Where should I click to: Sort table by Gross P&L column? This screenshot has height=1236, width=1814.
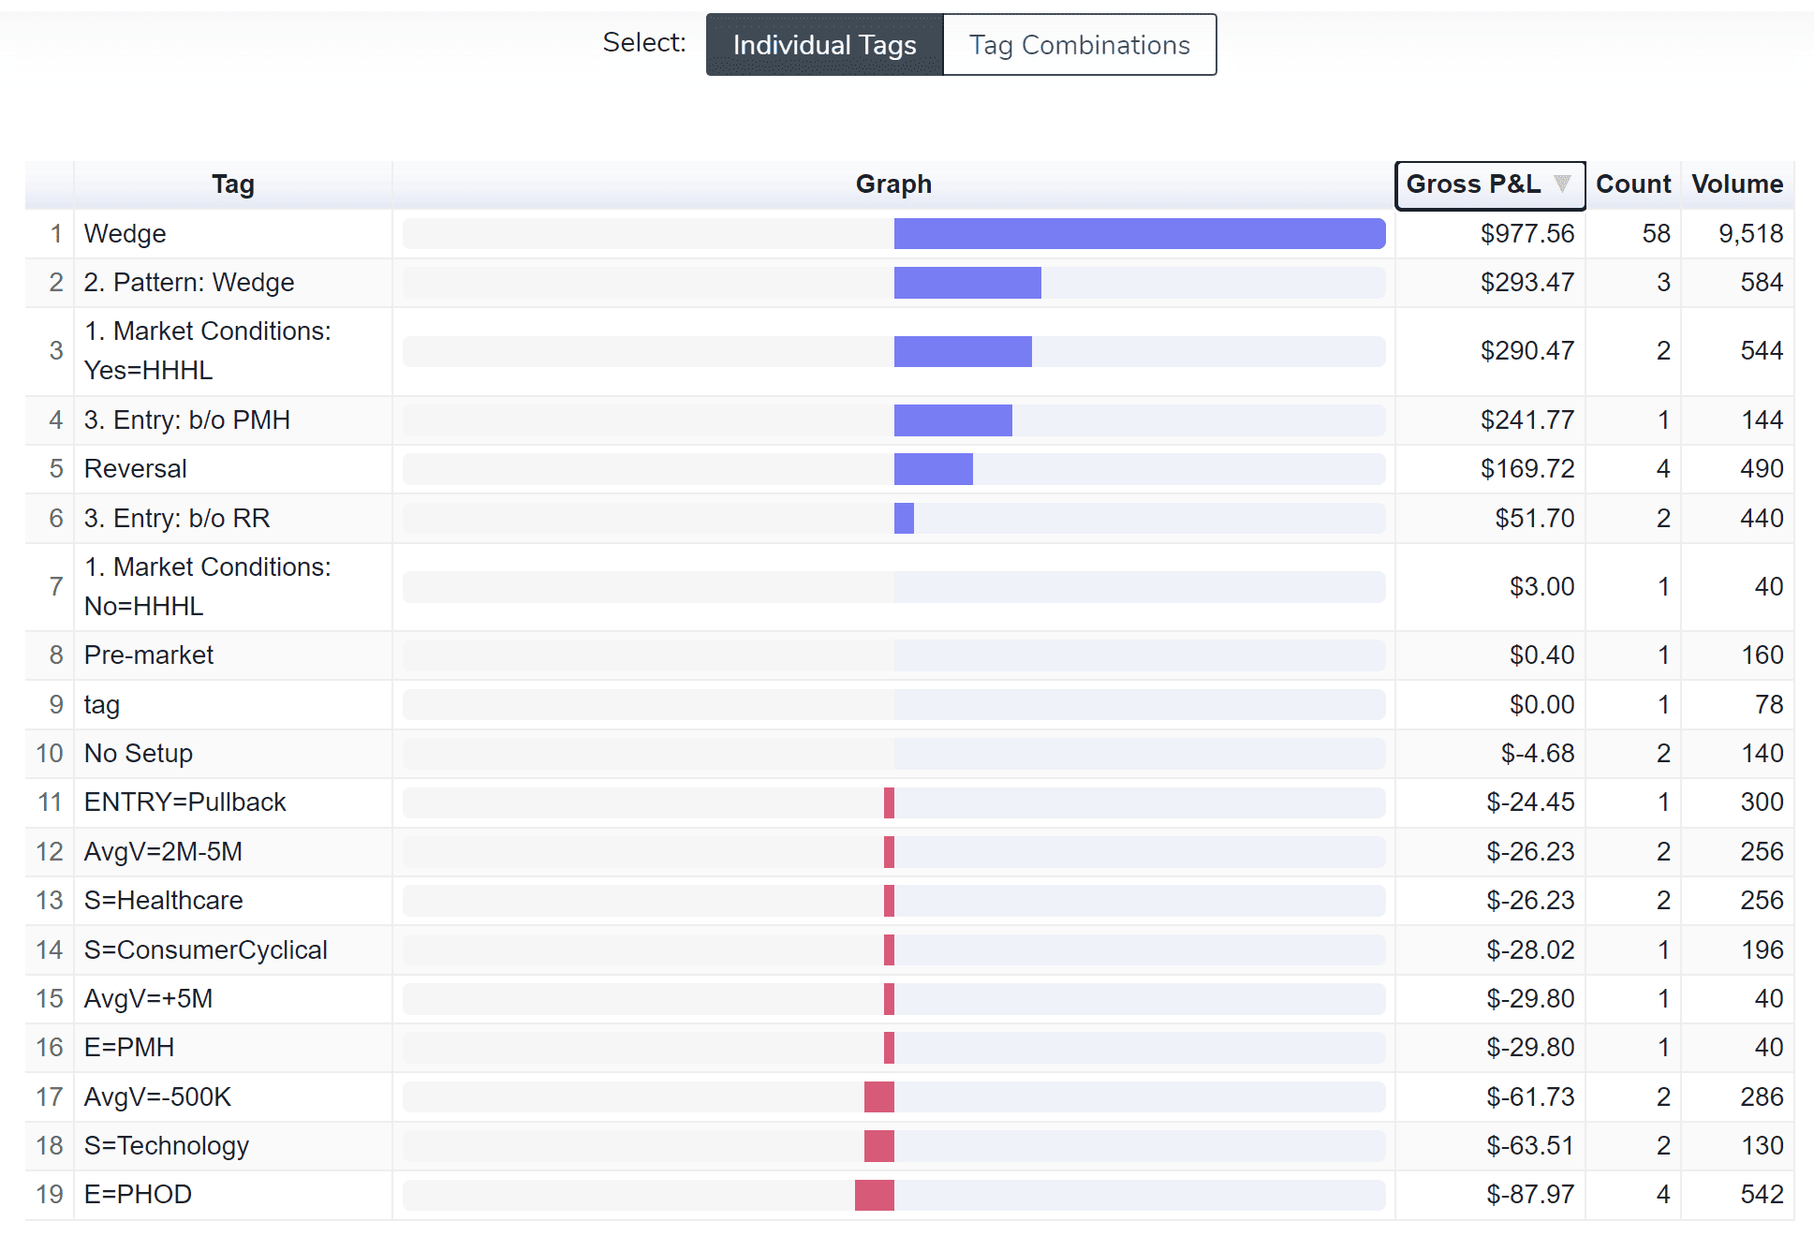coord(1473,184)
